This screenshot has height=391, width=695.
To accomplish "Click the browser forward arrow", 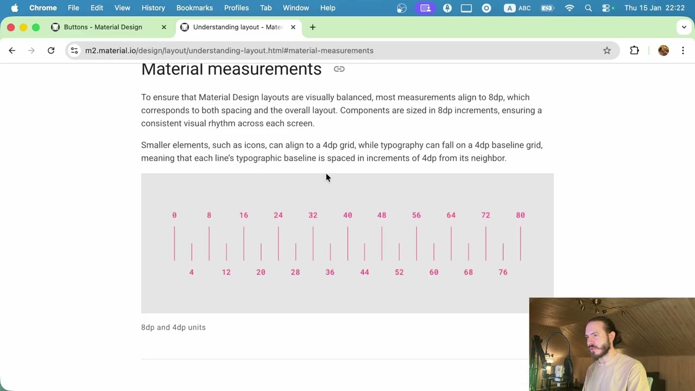I will [x=31, y=51].
